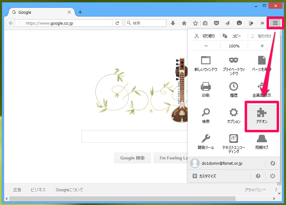Click the Google 検索 button
Image resolution: width=286 pixels, height=205 pixels.
(x=132, y=158)
